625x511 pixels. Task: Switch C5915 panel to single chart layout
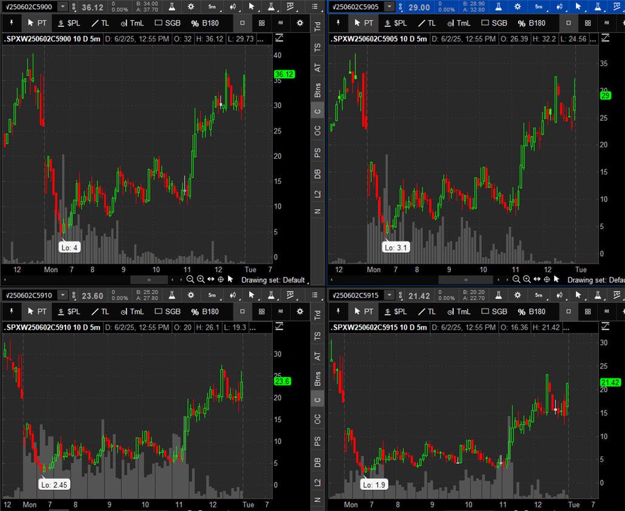tap(569, 312)
